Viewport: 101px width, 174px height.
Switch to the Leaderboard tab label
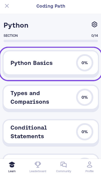[x=38, y=171]
